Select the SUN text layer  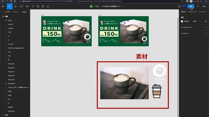[x=9, y=95]
